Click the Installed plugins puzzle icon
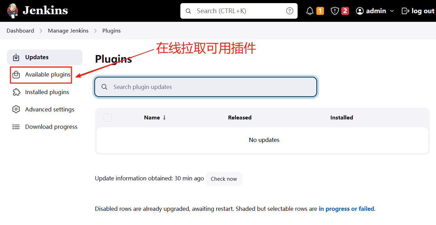This screenshot has width=436, height=225. [x=16, y=92]
